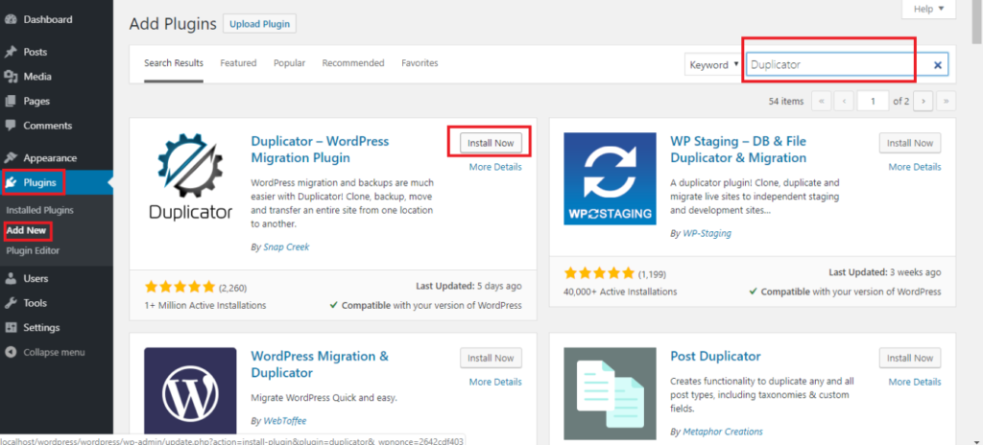Click the Comments bubble icon
This screenshot has height=445, width=983.
click(10, 126)
